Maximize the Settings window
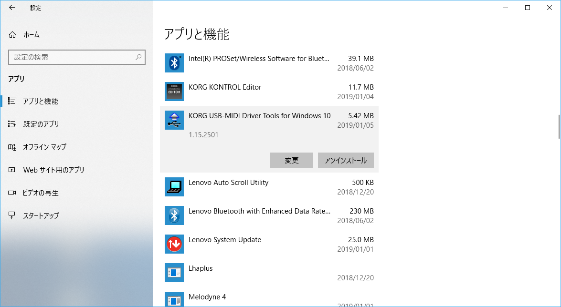 [528, 8]
